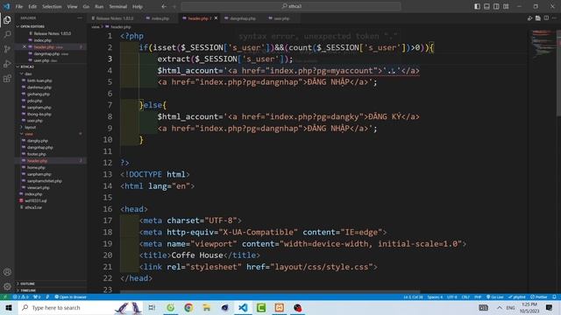
Task: Expand the Timeline section
Action: (50, 290)
